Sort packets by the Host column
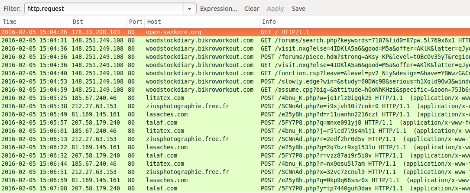 [x=201, y=22]
